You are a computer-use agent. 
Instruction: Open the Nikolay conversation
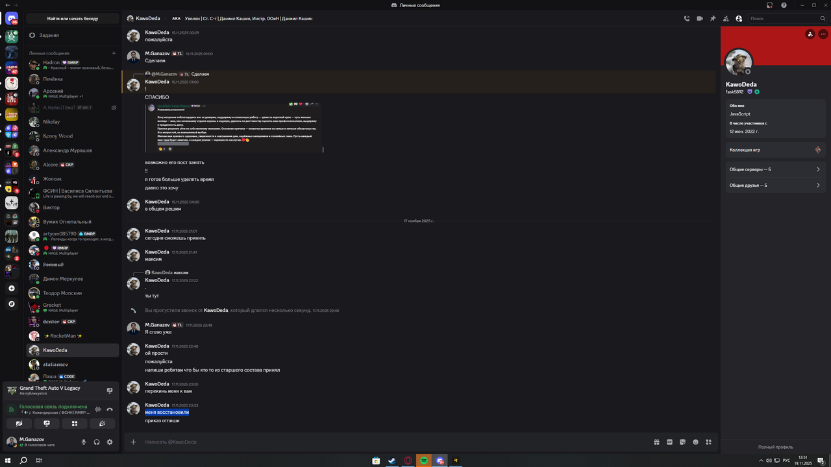coord(73,122)
